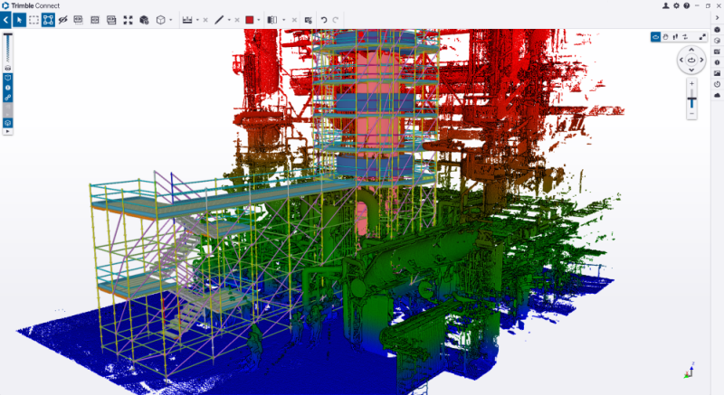Viewport: 724px width, 395px height.
Task: Click the zoom to fit extents icon
Action: [128, 19]
